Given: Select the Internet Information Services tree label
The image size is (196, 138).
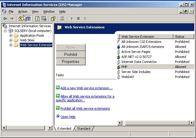Looking at the screenshot, I should click(x=30, y=26).
